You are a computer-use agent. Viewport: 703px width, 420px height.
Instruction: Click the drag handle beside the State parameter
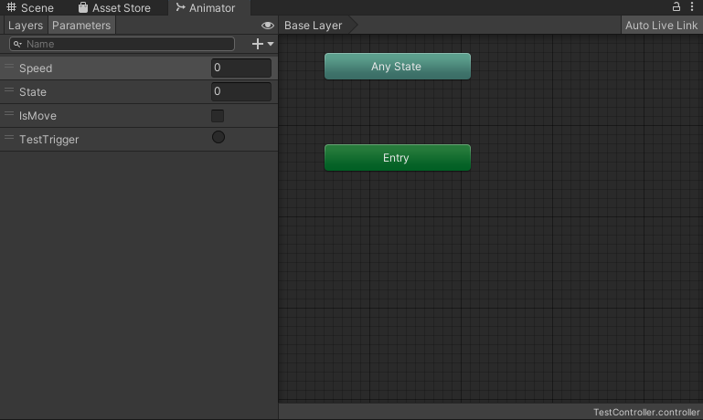[x=9, y=91]
